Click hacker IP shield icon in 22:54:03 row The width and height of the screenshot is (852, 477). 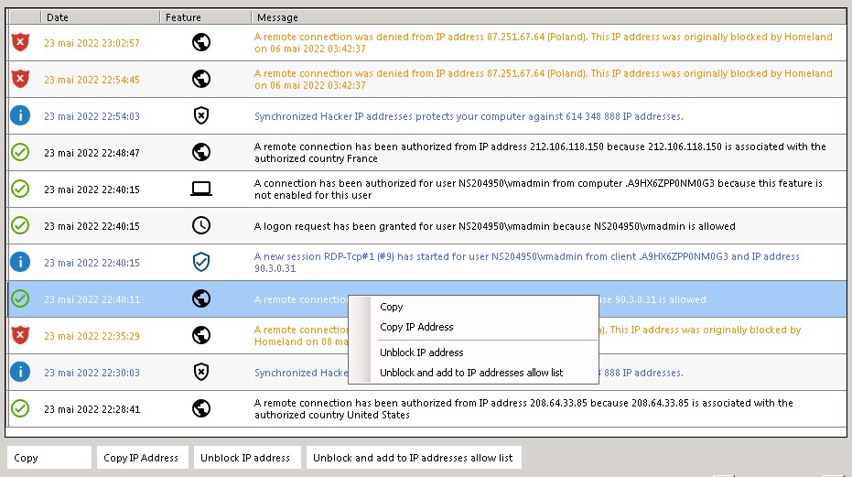point(201,115)
